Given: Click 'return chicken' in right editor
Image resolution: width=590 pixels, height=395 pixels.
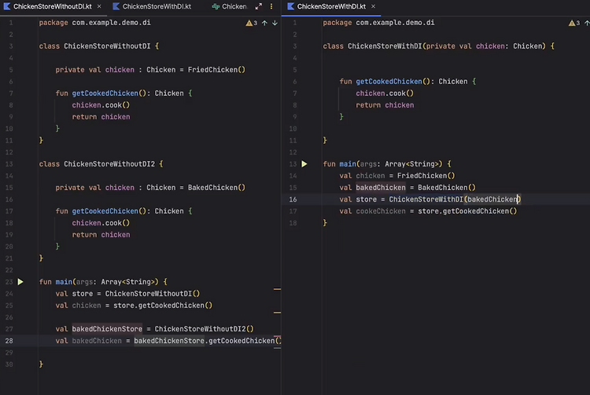Looking at the screenshot, I should (385, 104).
